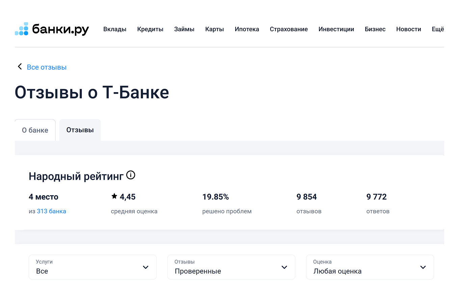Open the Инвестиции section
Viewport: 459px width, 307px height.
coord(336,29)
